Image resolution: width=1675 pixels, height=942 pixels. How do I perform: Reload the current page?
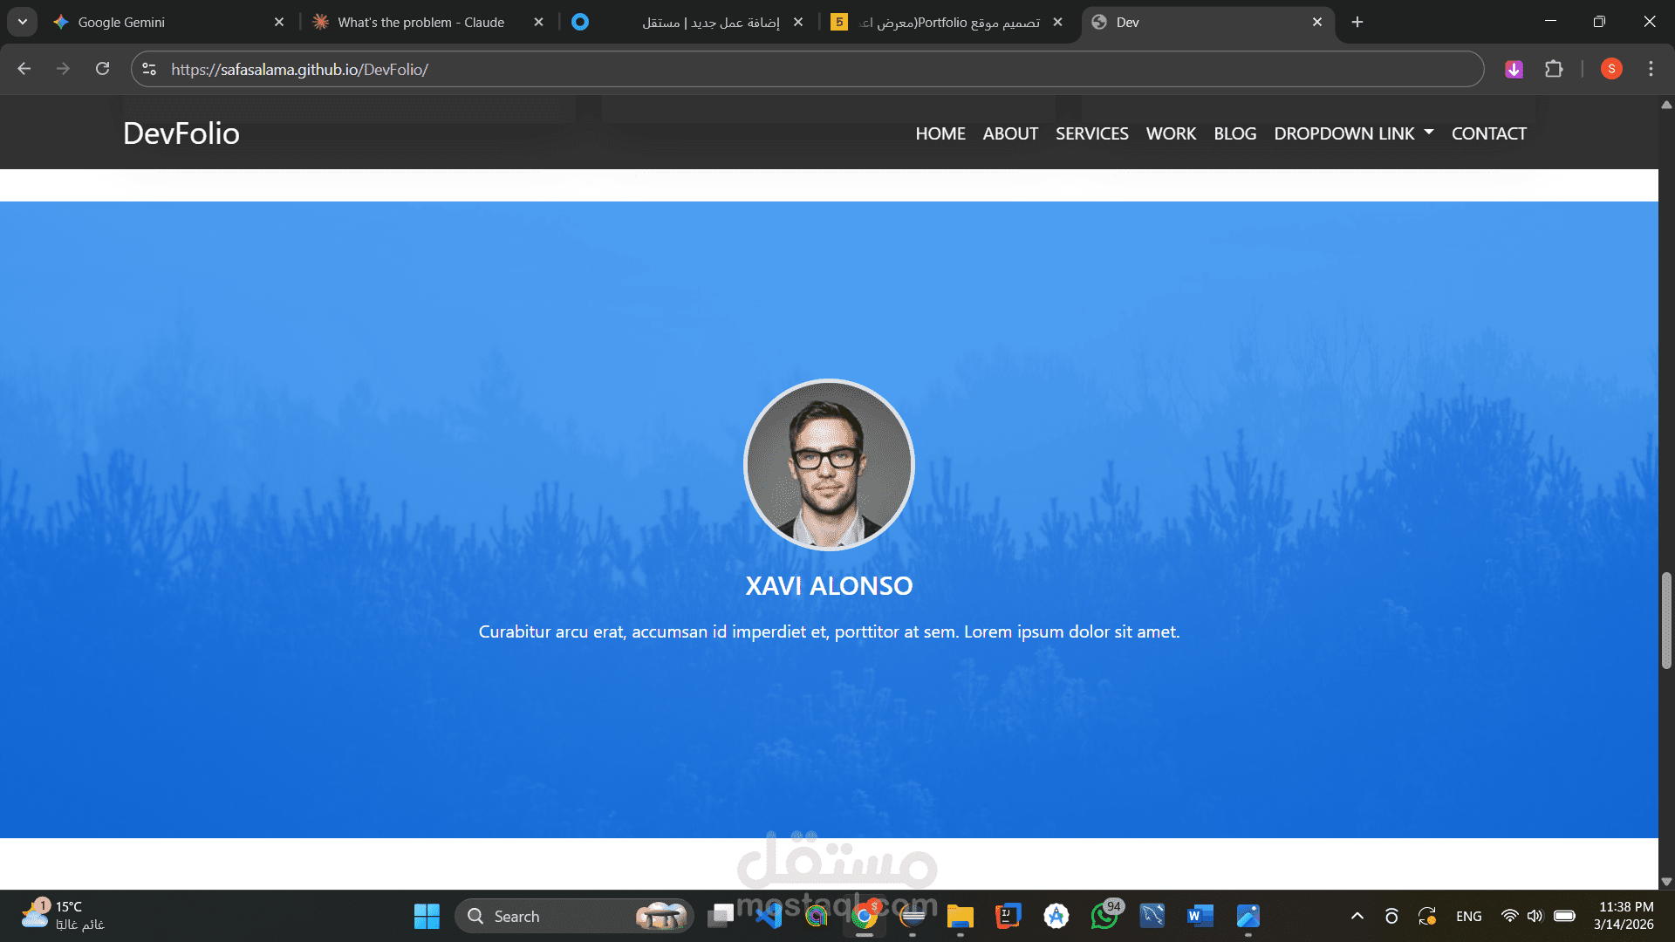pyautogui.click(x=102, y=69)
